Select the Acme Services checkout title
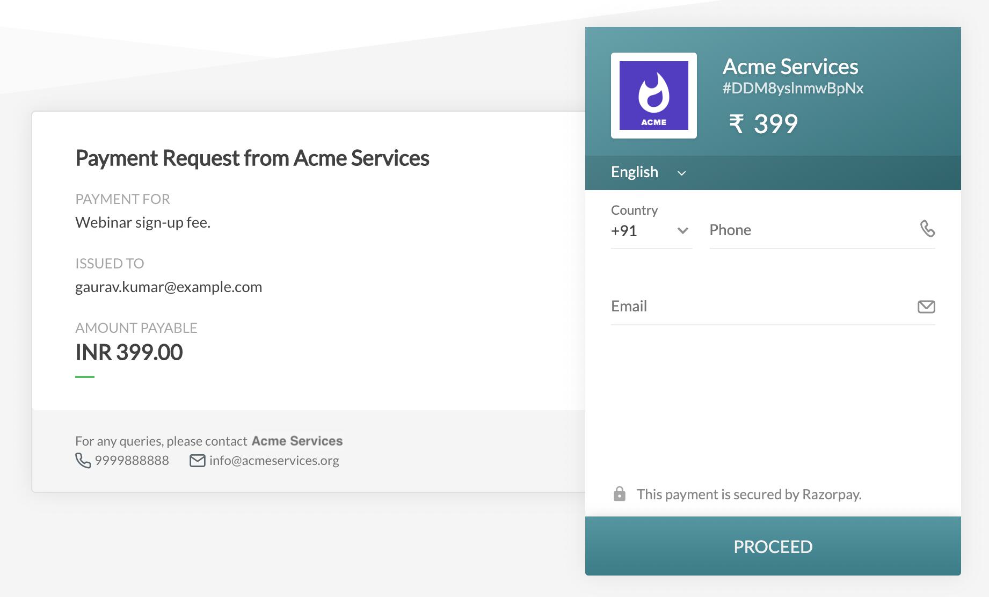 (x=790, y=67)
